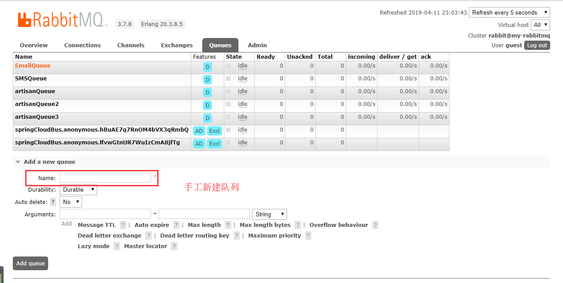The image size is (563, 283).
Task: Open the Durability dropdown
Action: pyautogui.click(x=79, y=189)
